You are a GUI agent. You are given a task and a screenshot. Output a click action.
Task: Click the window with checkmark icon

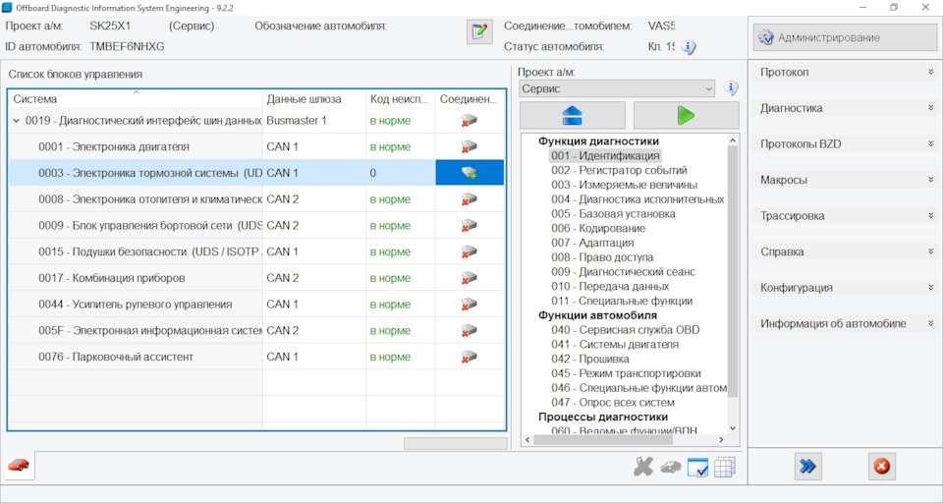697,467
